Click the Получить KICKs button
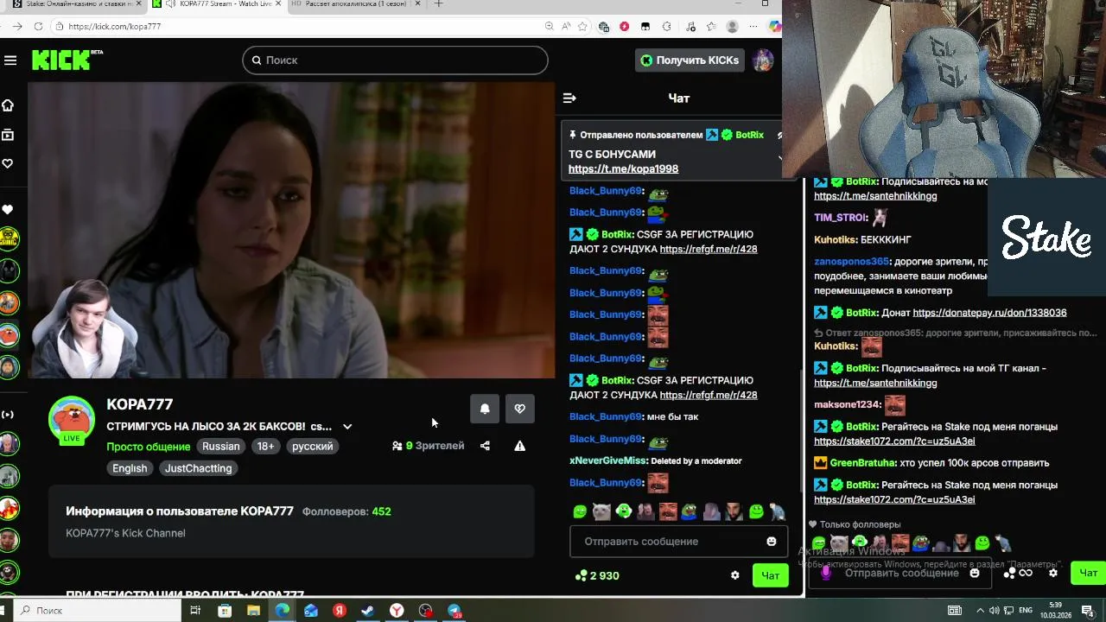 tap(690, 60)
